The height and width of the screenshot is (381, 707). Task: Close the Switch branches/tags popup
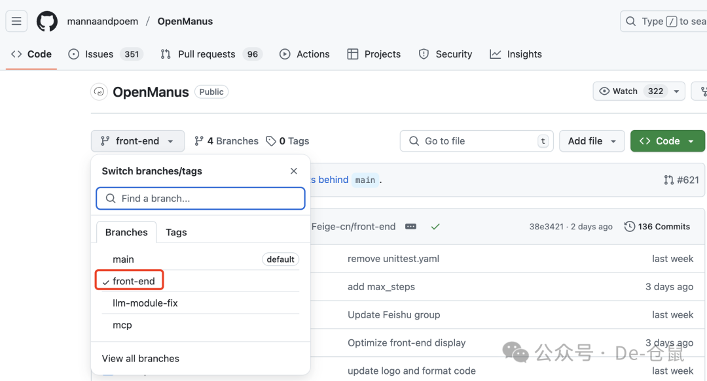[293, 171]
